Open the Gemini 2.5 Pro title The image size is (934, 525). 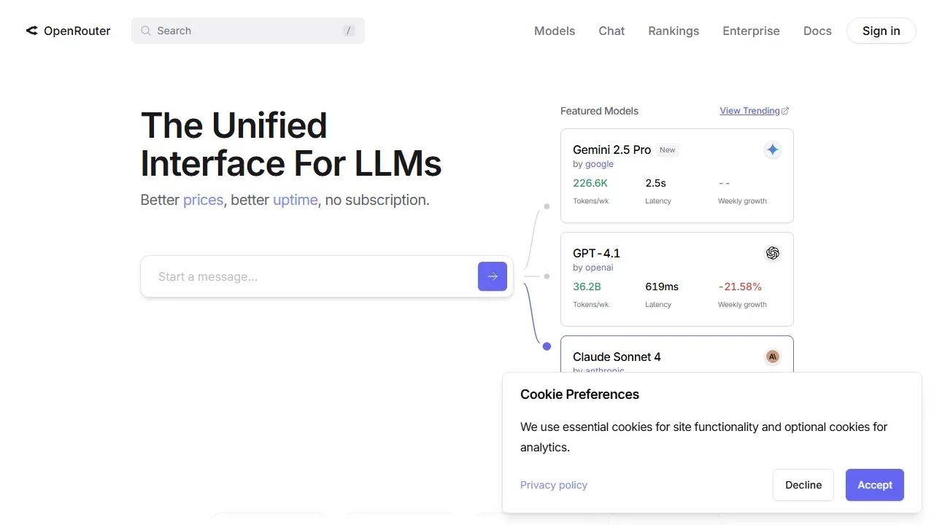point(611,149)
